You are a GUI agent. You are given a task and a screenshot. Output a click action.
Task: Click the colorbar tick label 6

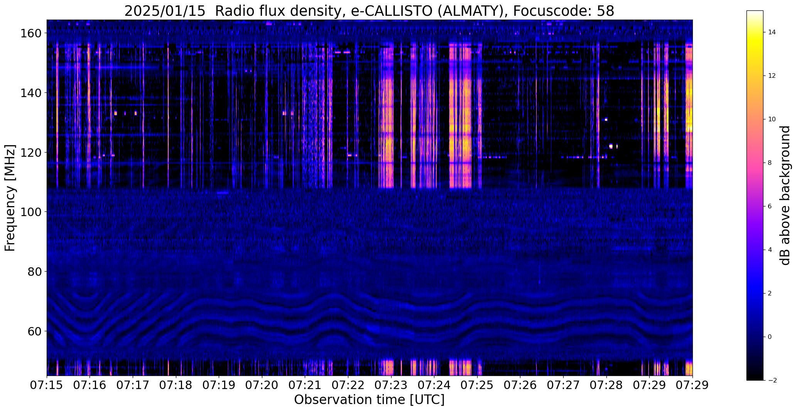click(770, 206)
